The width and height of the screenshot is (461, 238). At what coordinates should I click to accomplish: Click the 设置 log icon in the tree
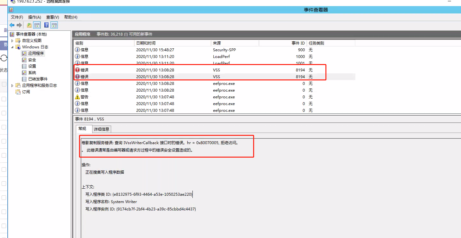coord(24,66)
